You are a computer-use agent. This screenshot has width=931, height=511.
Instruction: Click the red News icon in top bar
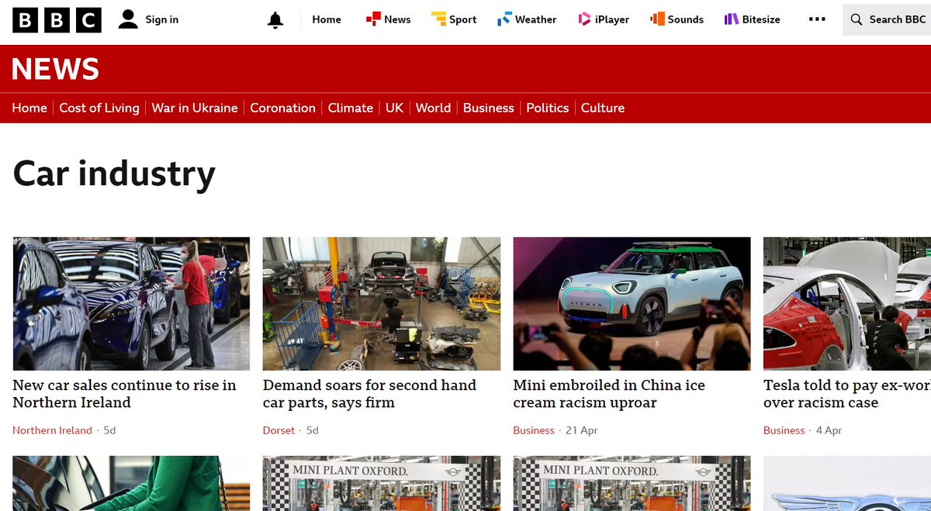point(373,19)
